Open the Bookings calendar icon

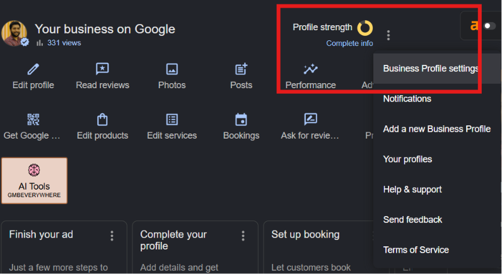click(241, 119)
